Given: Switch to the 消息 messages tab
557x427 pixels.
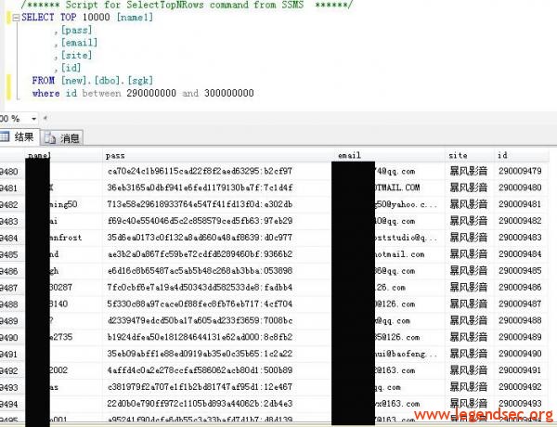Looking at the screenshot, I should click(62, 138).
